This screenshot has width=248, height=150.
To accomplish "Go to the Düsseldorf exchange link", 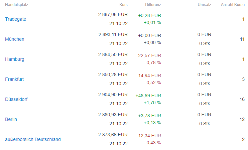I will coord(17,99).
